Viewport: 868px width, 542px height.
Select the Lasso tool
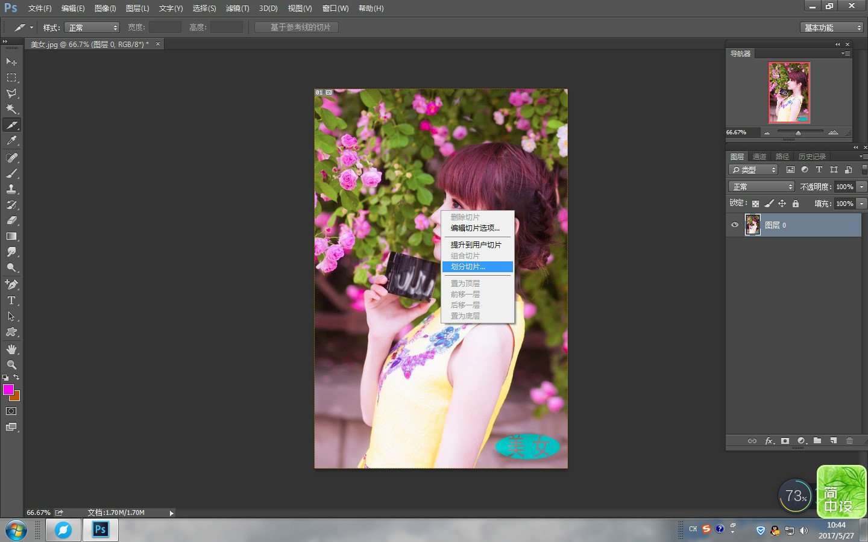pos(11,93)
